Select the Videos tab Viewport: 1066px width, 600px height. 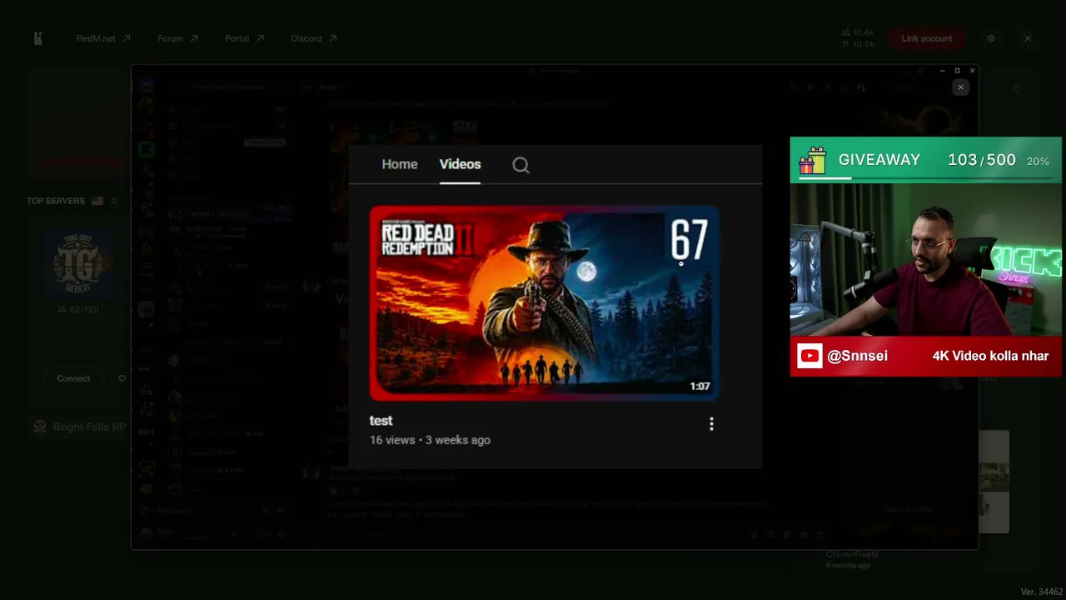pos(460,164)
